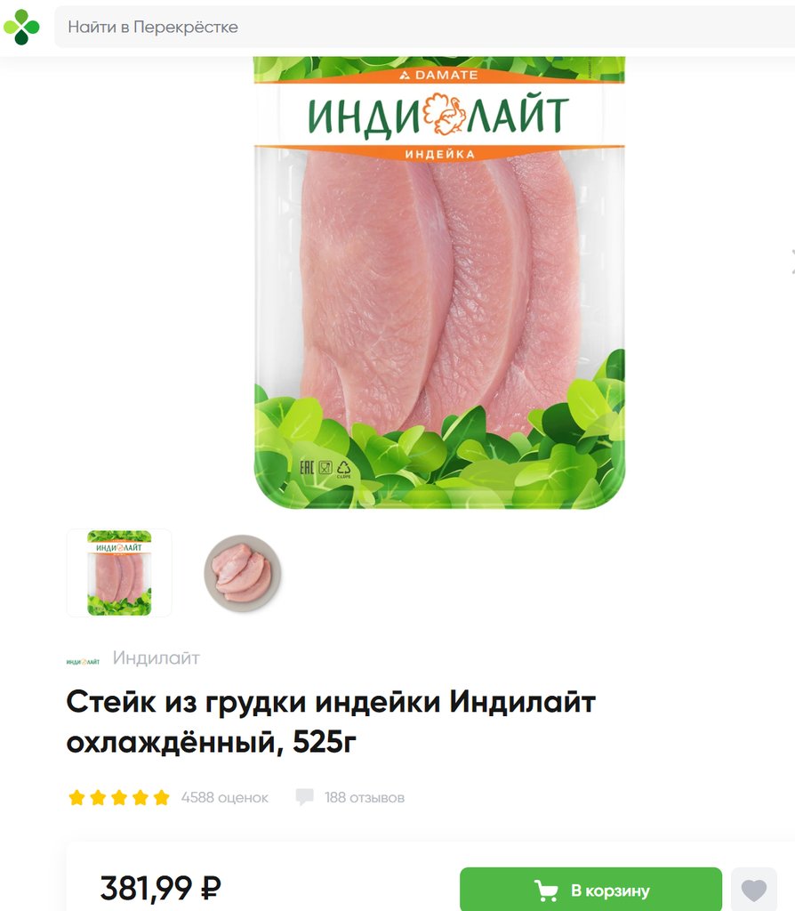Screen dimensions: 795x911
Task: Click the Perekrestok clover logo
Action: point(21,27)
